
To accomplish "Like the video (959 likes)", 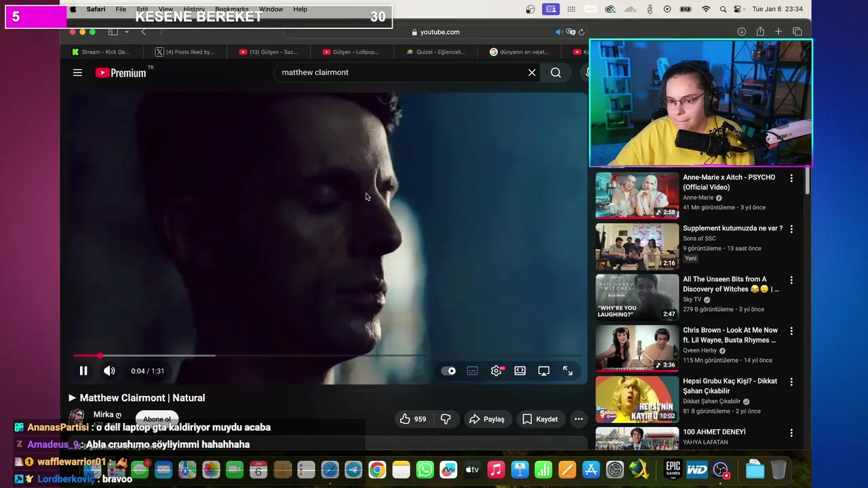I will (413, 419).
